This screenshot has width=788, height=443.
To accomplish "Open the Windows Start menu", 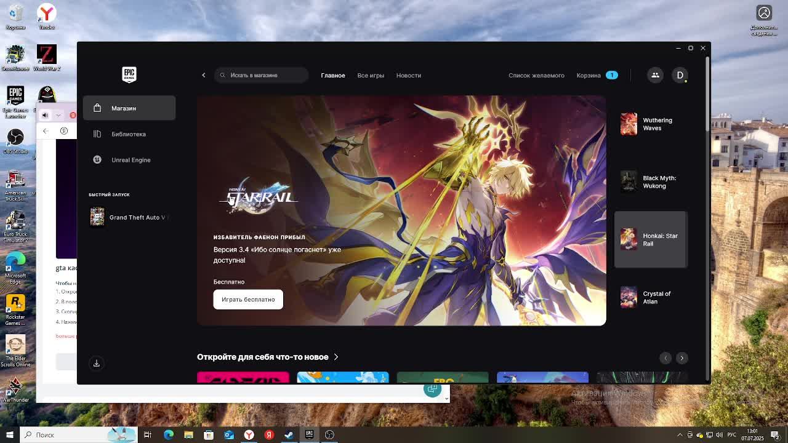I will coord(9,435).
